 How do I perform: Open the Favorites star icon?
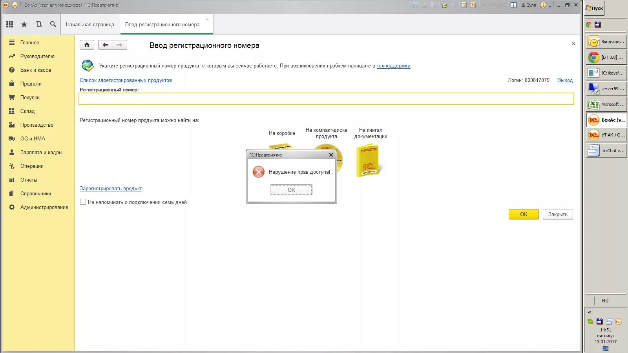click(x=24, y=24)
